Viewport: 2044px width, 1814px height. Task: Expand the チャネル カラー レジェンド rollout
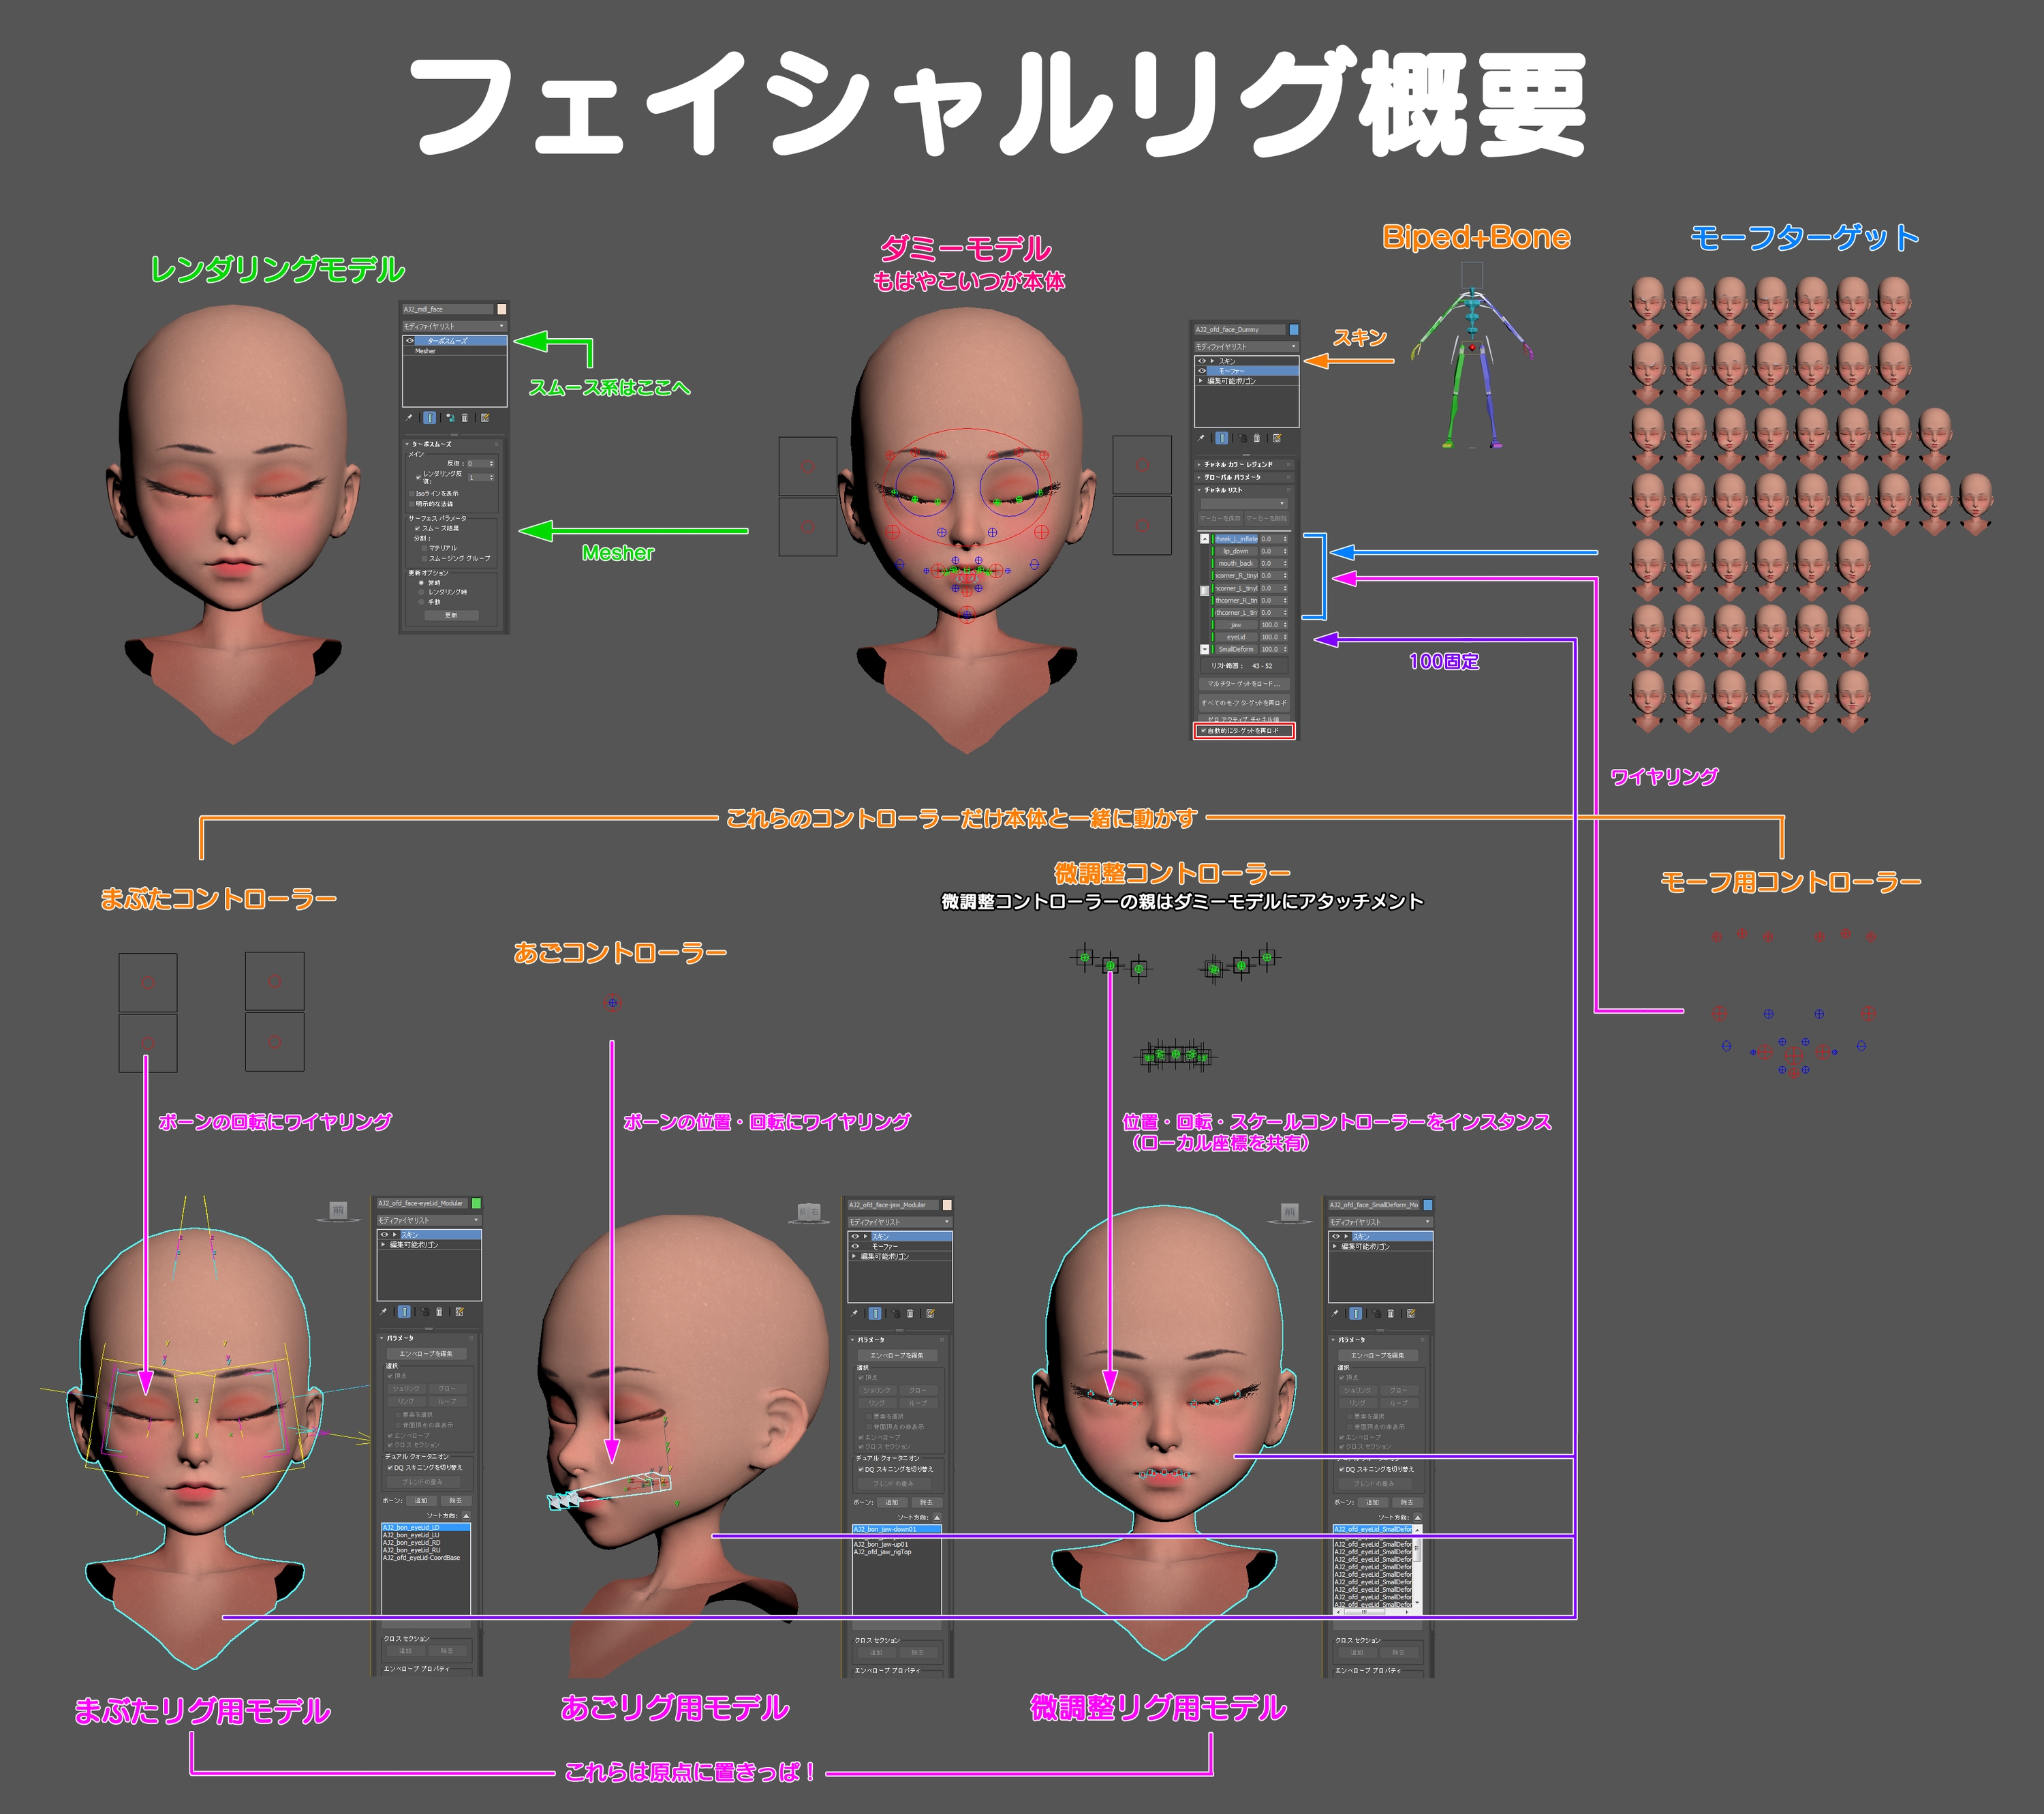(1238, 465)
